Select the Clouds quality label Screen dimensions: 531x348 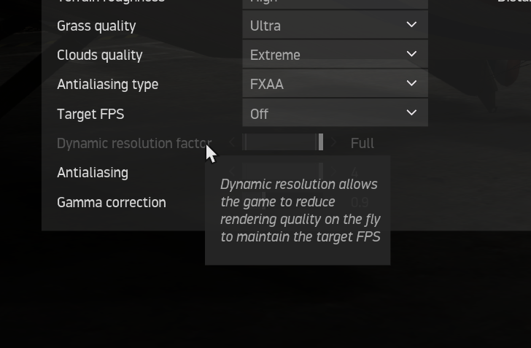click(100, 55)
